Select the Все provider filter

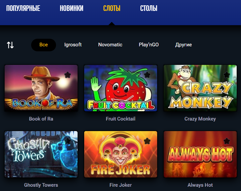click(43, 45)
